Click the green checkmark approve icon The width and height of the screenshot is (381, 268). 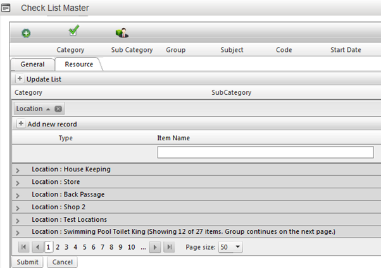[x=73, y=30]
